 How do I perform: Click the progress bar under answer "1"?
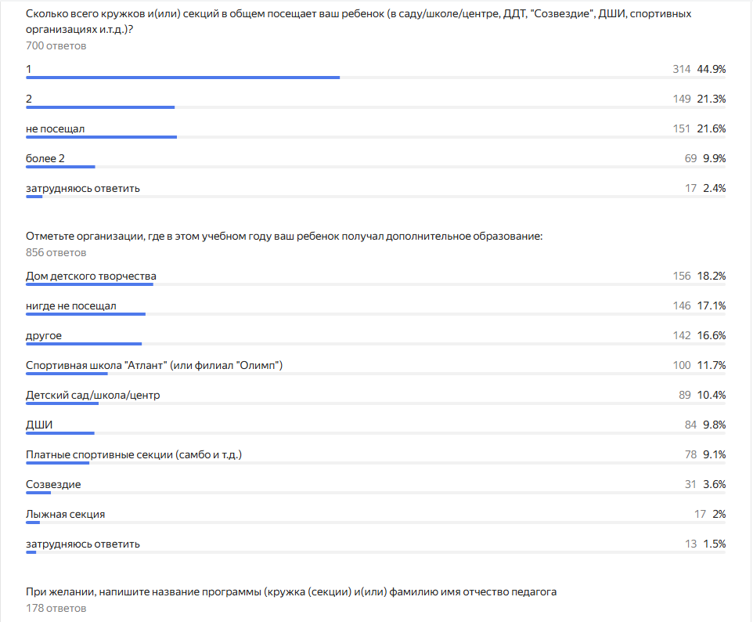[x=183, y=78]
